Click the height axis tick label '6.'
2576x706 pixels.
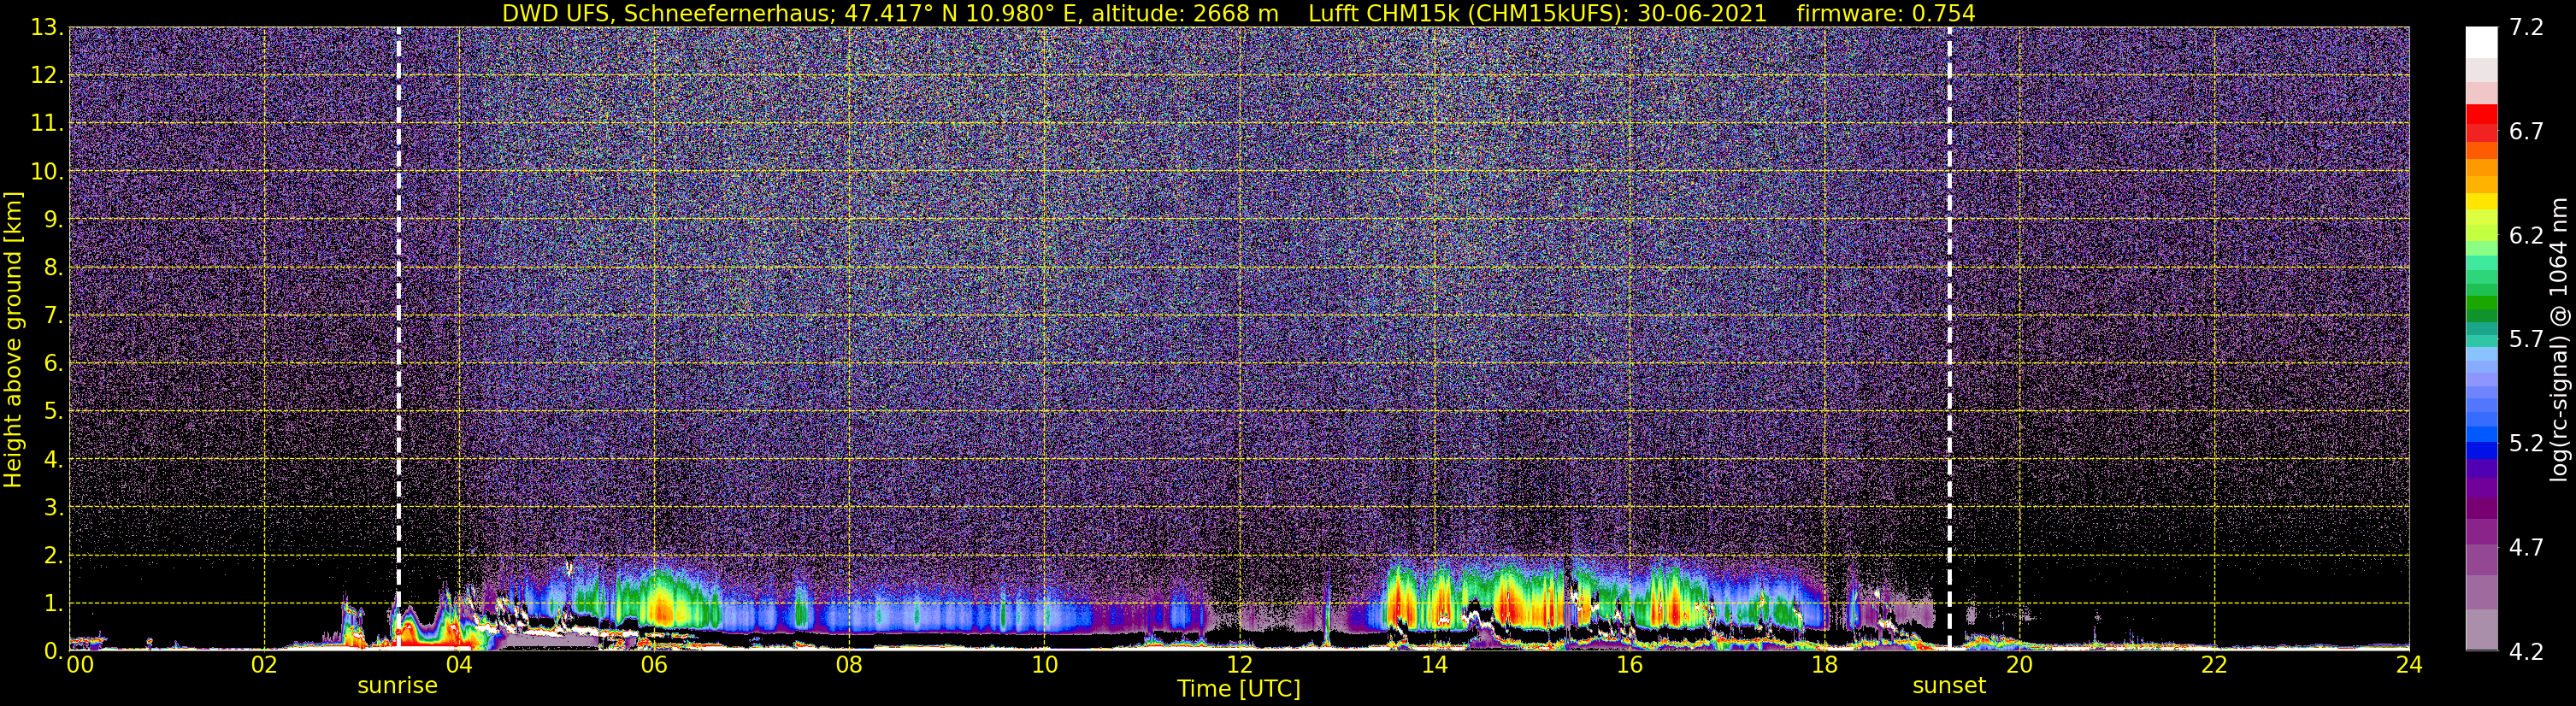(54, 364)
